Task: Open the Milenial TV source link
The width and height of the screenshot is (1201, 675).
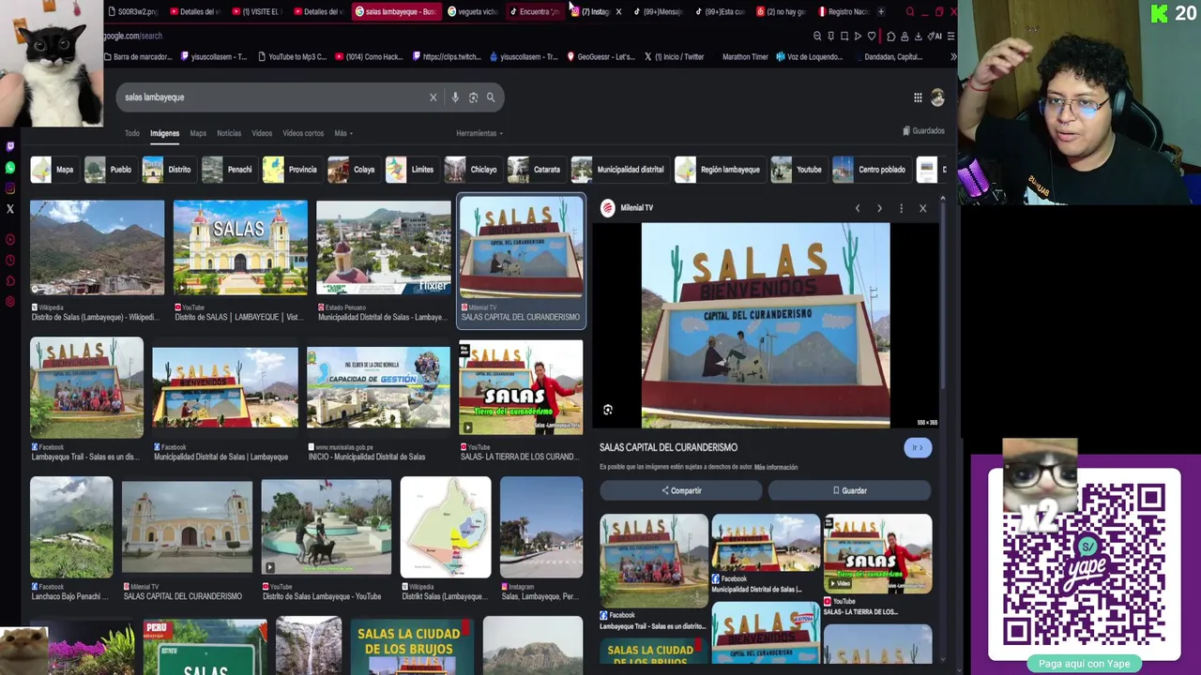Action: (628, 208)
